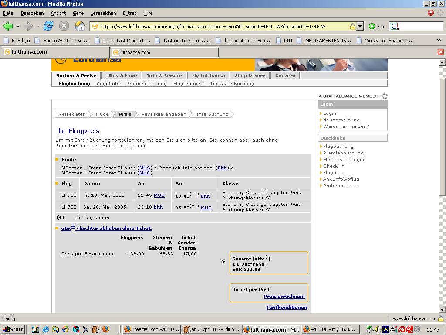Open the MEDIKAMENTENLIS... bookmark

pyautogui.click(x=324, y=41)
